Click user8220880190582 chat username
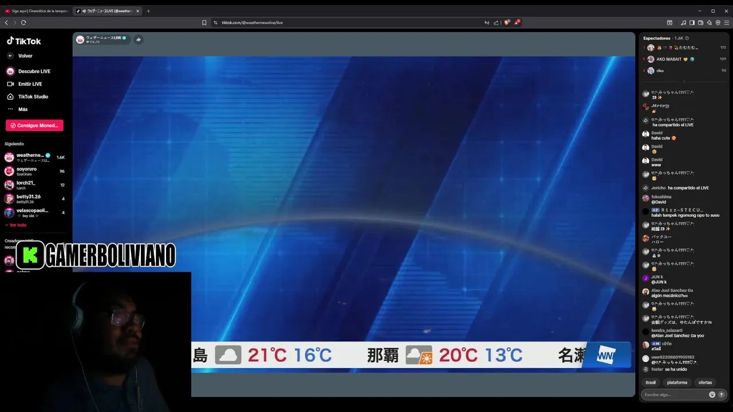The image size is (733, 412). pyautogui.click(x=672, y=357)
